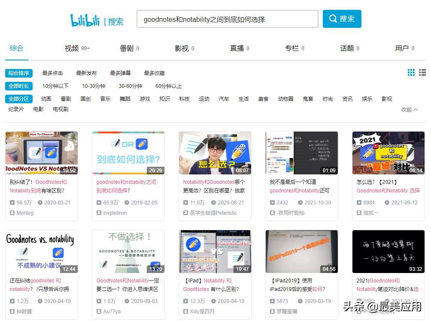Click uploader icon beside Xiiiy是四月
The image size is (431, 321).
tap(185, 312)
